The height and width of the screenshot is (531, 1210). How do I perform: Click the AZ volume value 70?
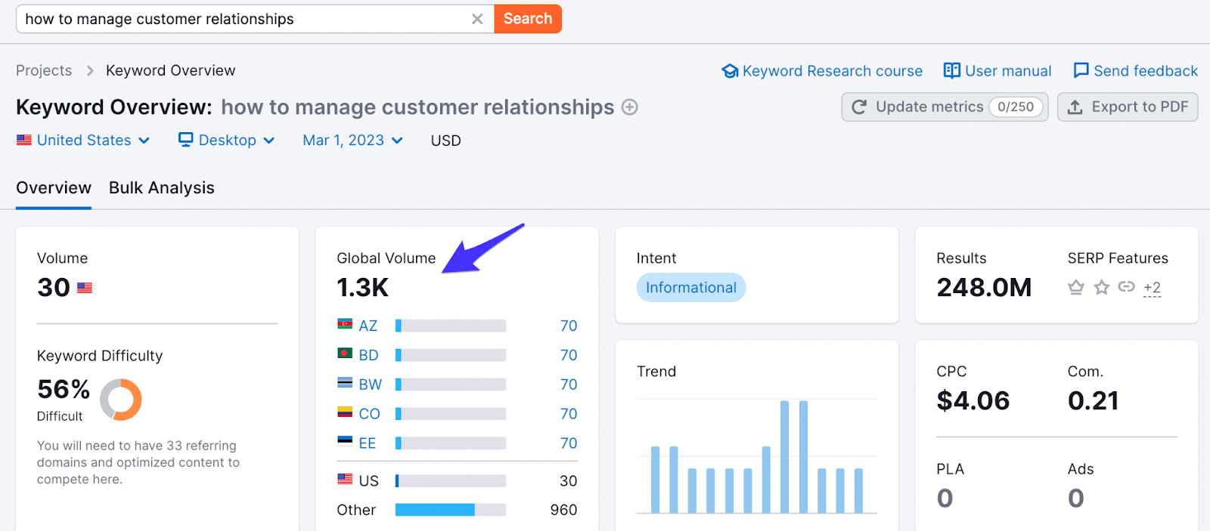pyautogui.click(x=569, y=326)
